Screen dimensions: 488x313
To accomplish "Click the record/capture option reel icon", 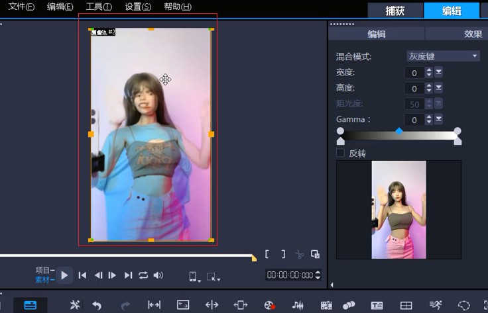I will pos(269,305).
